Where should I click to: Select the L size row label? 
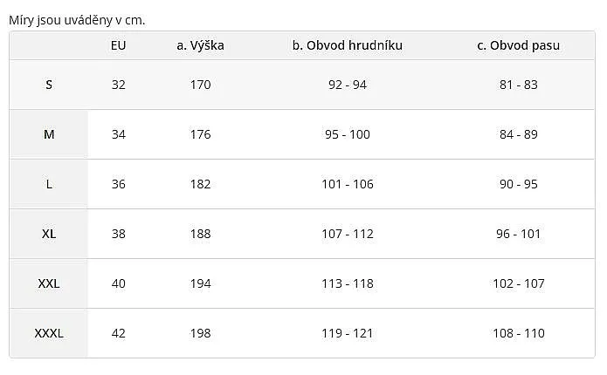point(49,184)
